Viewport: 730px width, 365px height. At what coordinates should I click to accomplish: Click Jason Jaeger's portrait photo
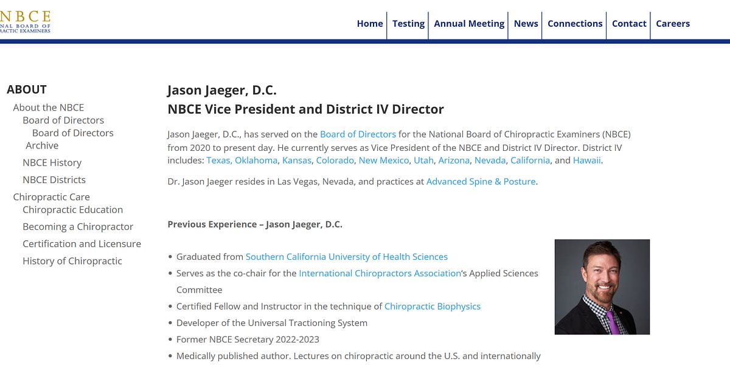point(602,287)
